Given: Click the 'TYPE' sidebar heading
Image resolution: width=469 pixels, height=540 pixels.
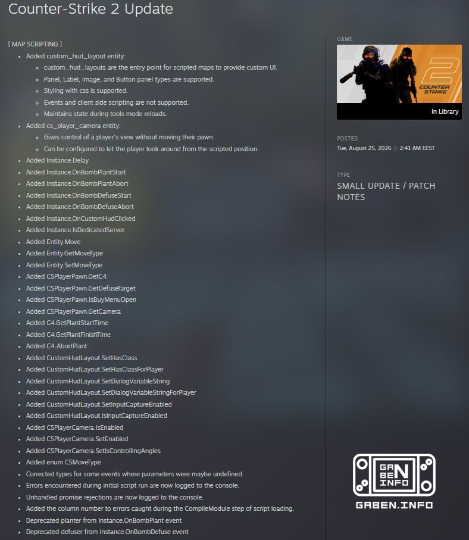Looking at the screenshot, I should coord(343,175).
